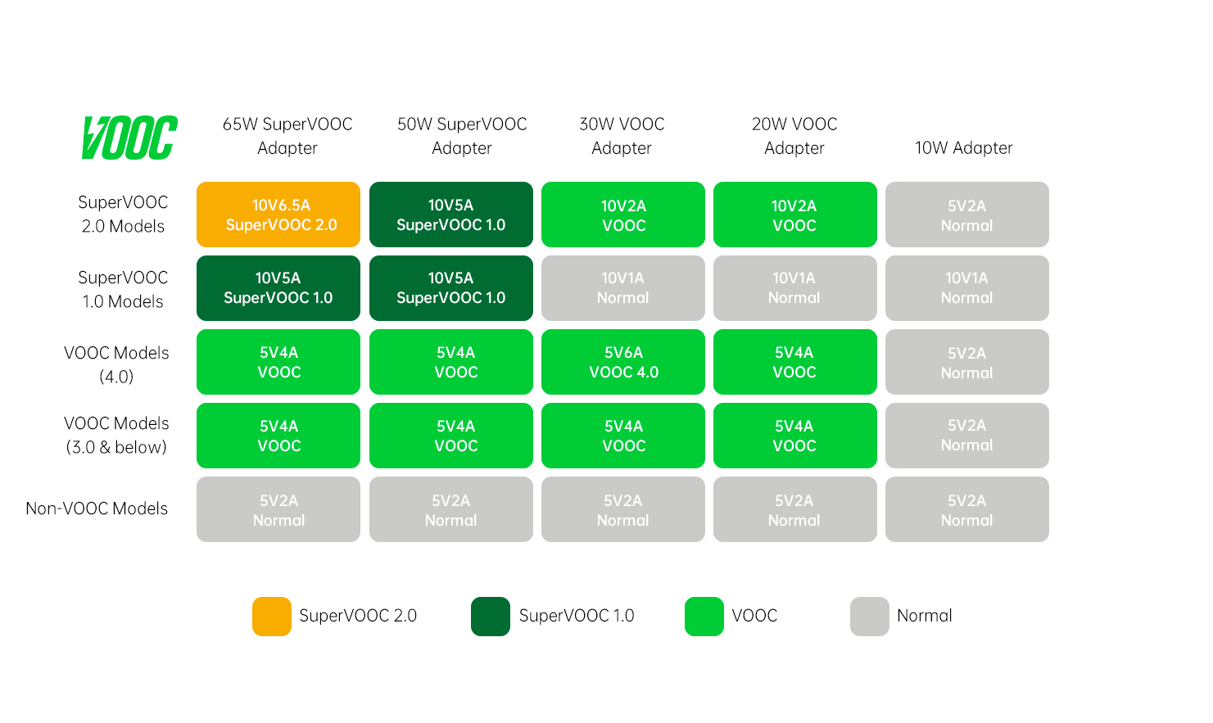This screenshot has height=723, width=1213.
Task: Click the 10W Adapter column header
Action: [963, 148]
